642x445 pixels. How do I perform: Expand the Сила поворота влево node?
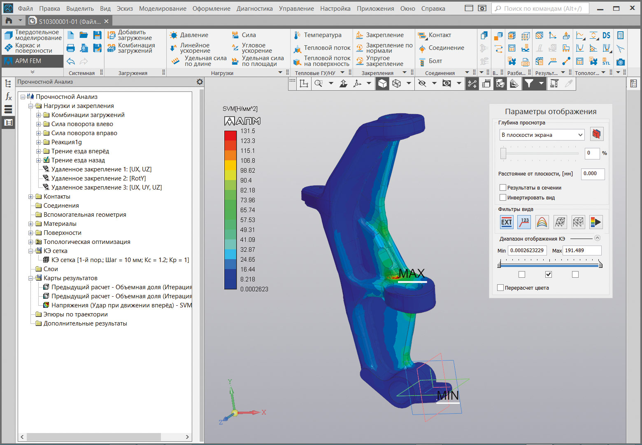[x=38, y=124]
